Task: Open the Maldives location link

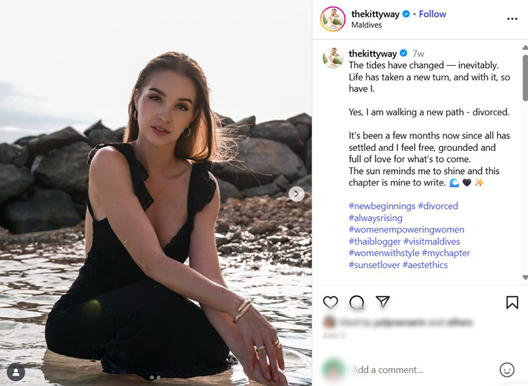Action: [x=367, y=26]
